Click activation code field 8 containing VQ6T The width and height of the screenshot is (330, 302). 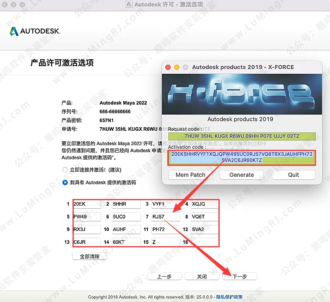(205, 217)
